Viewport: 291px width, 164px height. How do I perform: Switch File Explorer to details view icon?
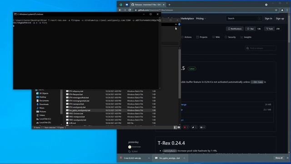point(175,128)
